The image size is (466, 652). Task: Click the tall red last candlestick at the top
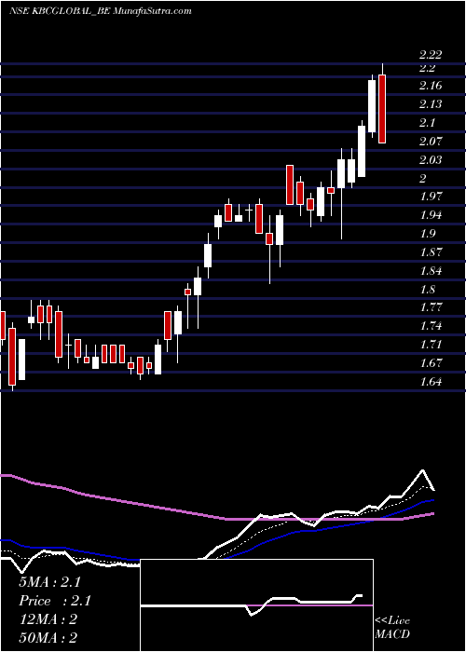382,109
